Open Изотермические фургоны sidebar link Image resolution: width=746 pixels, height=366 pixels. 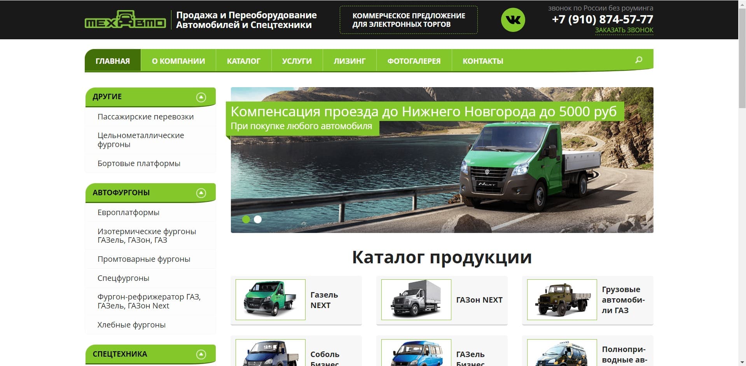[147, 236]
